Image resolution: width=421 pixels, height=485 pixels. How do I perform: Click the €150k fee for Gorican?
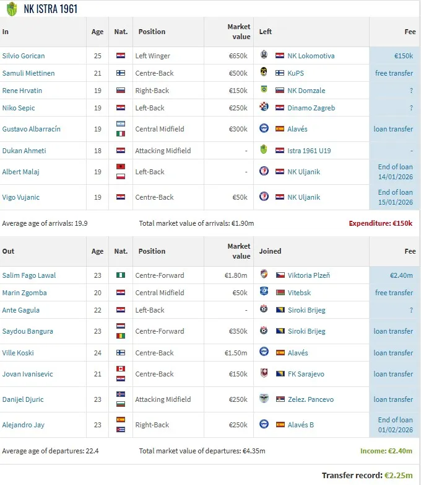(x=403, y=56)
